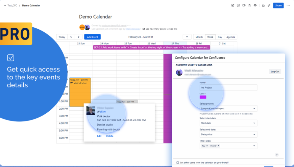Image resolution: width=294 pixels, height=167 pixels.
Task: Switch to Agenda view
Action: (230, 37)
